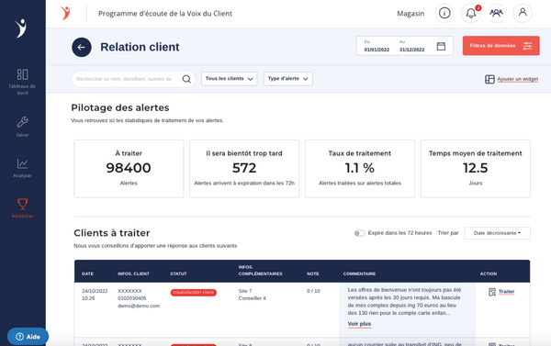The height and width of the screenshot is (346, 551).
Task: Click the white logo in the dark sidebar
Action: click(x=21, y=28)
